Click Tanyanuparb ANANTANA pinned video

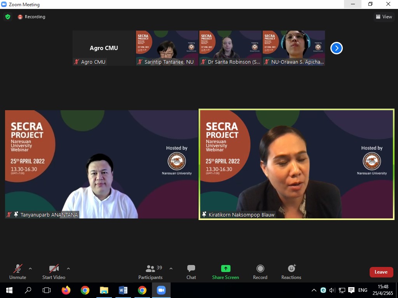click(x=101, y=164)
